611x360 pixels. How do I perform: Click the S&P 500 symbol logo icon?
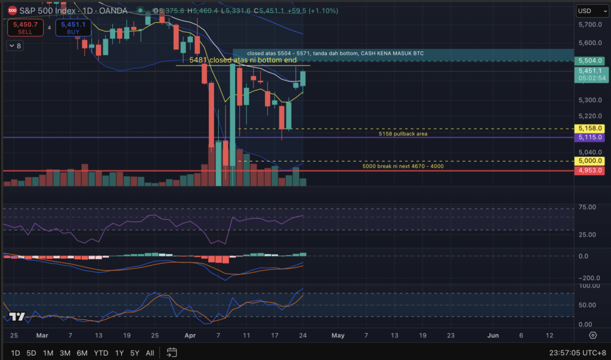coord(13,11)
